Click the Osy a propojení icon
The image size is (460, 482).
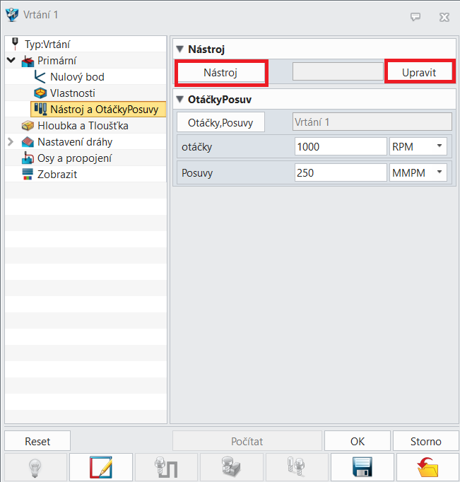28,158
